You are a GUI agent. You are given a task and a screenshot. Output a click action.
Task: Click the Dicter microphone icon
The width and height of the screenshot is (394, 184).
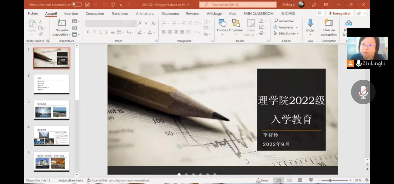(x=310, y=23)
